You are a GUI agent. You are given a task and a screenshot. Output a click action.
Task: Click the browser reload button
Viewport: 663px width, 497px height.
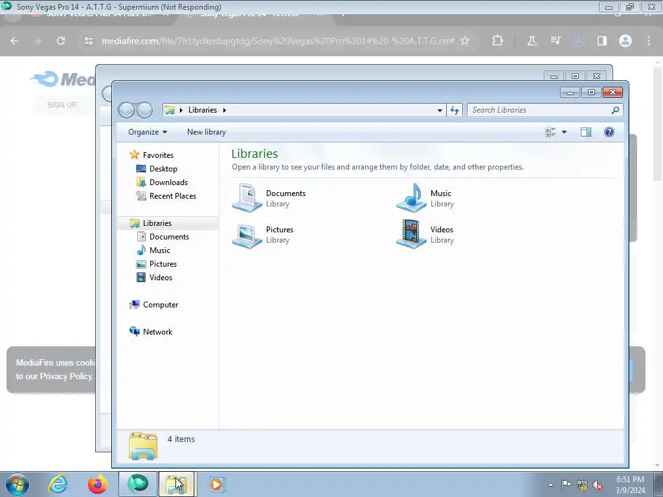coord(61,41)
